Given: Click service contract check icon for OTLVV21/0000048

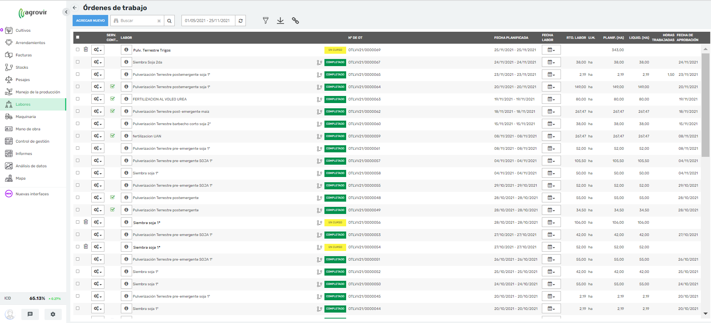Looking at the screenshot, I should pos(113,197).
